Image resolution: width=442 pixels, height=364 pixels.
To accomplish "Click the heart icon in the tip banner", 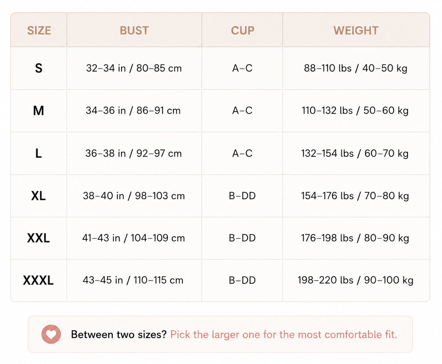I will (51, 334).
